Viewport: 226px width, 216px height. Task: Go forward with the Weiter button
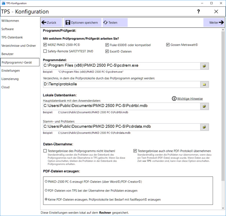point(214,22)
